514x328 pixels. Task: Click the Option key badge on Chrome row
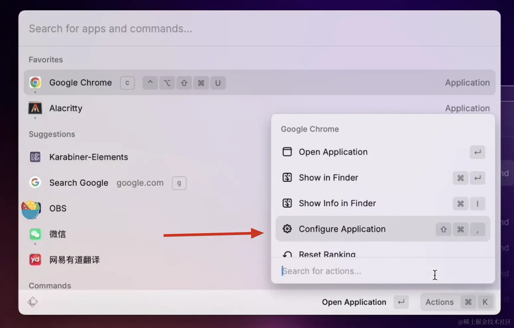coord(167,83)
